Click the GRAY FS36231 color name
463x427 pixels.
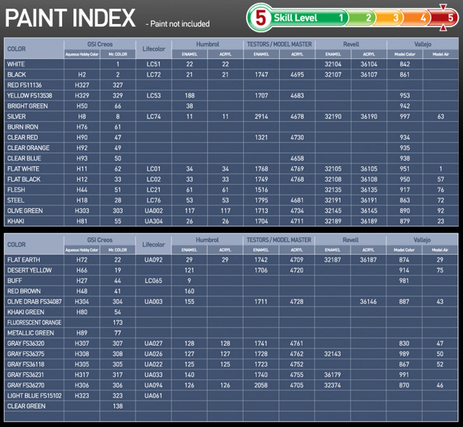[25, 375]
